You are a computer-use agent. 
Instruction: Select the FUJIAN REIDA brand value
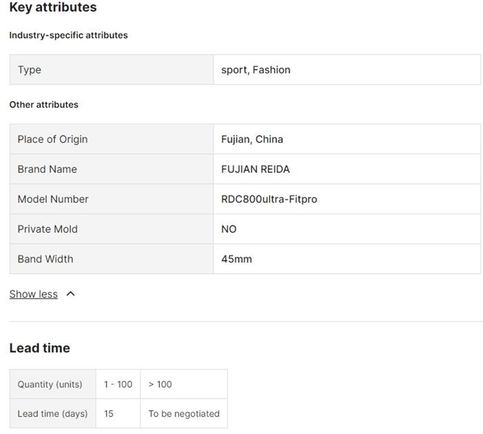click(255, 169)
